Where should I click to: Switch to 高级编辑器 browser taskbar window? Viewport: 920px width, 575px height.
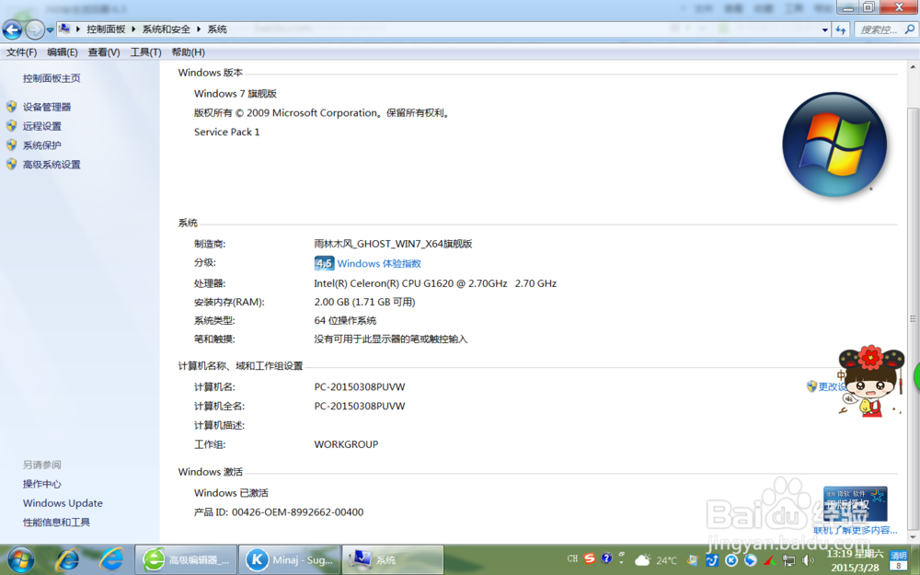point(186,559)
